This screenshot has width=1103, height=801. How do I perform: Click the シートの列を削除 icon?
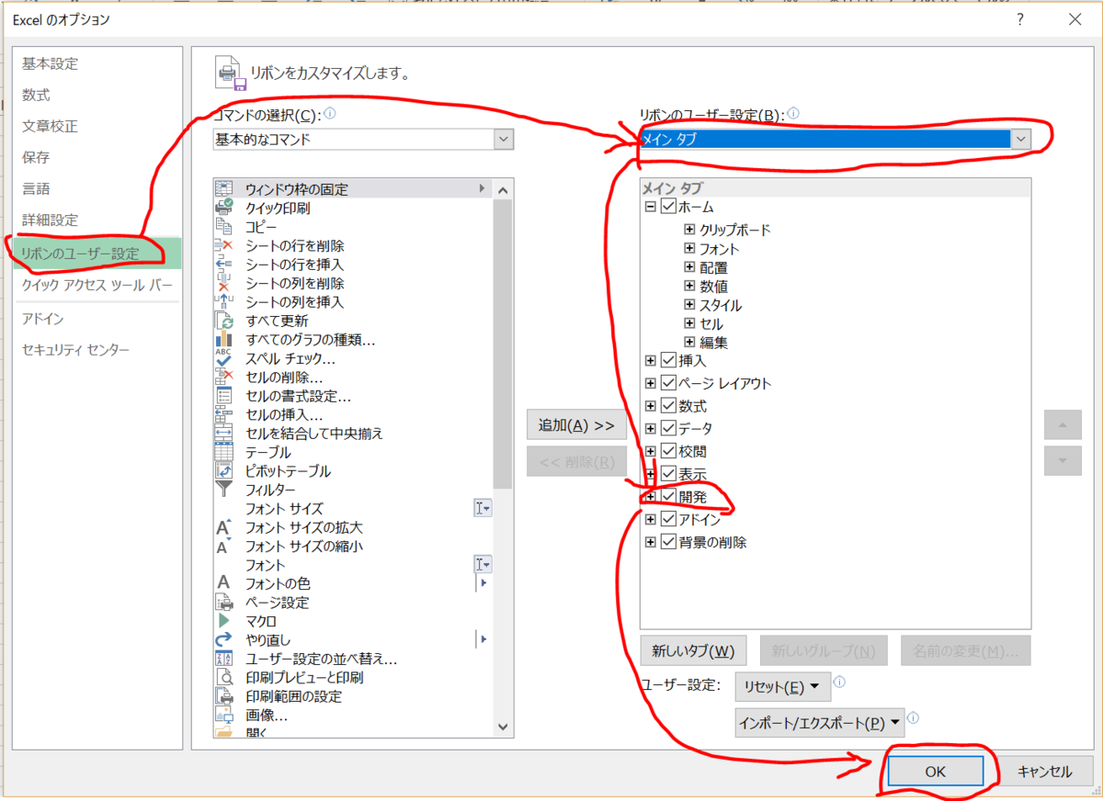click(x=223, y=283)
